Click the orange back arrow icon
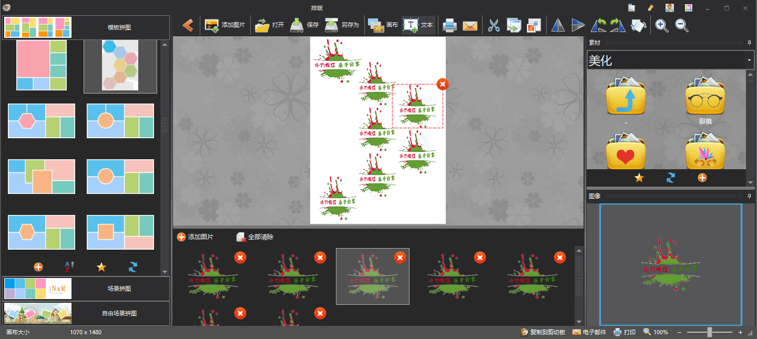Screen dimensions: 757x339 pos(188,25)
